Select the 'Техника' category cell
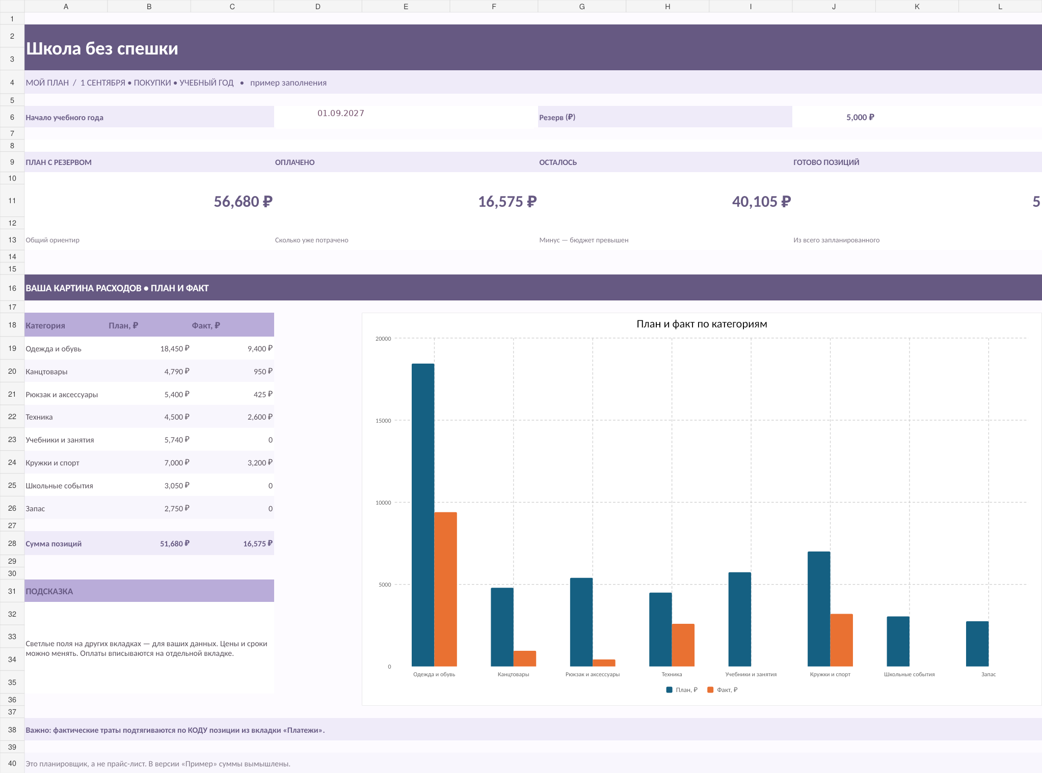 point(66,417)
